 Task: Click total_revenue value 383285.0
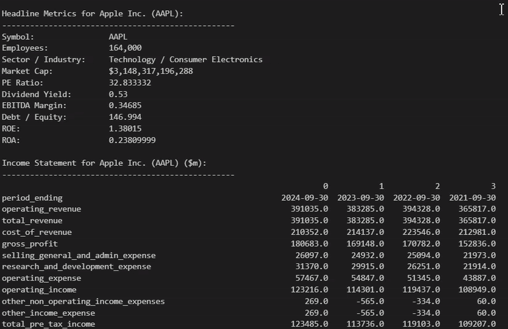pyautogui.click(x=365, y=221)
